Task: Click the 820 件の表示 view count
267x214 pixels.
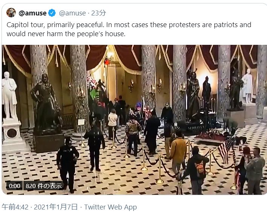Action: [x=44, y=186]
